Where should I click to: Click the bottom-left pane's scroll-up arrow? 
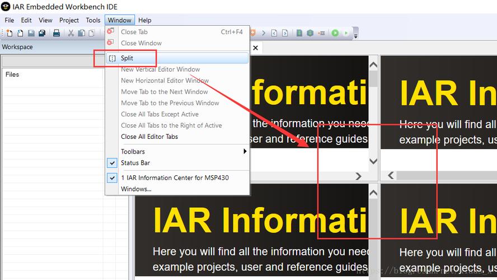tap(373, 193)
